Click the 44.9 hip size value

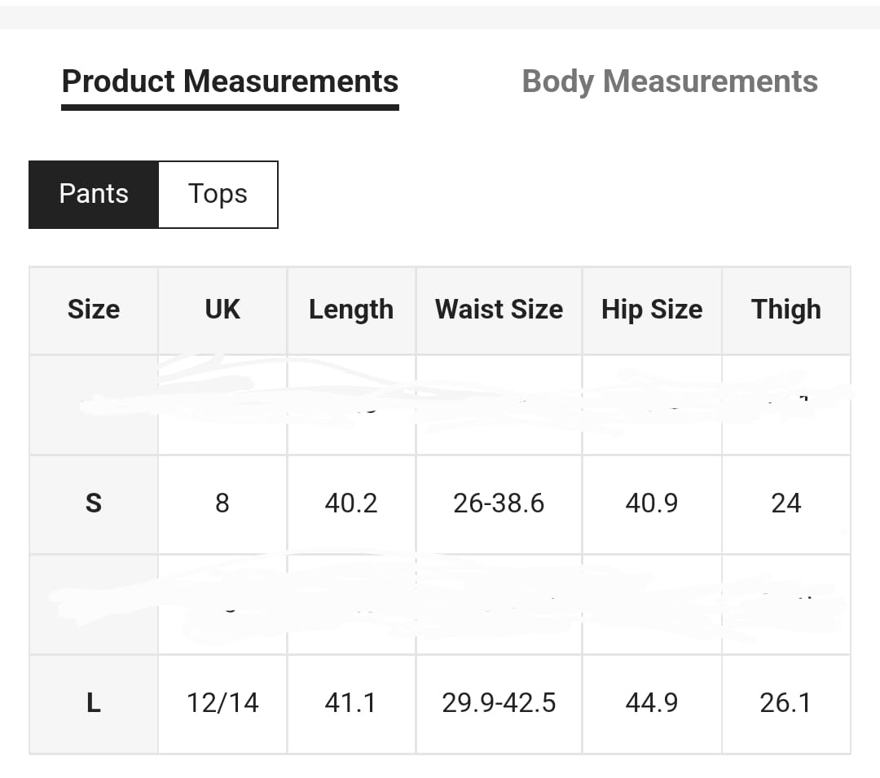[652, 703]
